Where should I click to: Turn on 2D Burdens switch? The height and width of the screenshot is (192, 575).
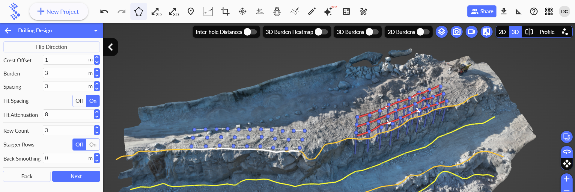423,32
